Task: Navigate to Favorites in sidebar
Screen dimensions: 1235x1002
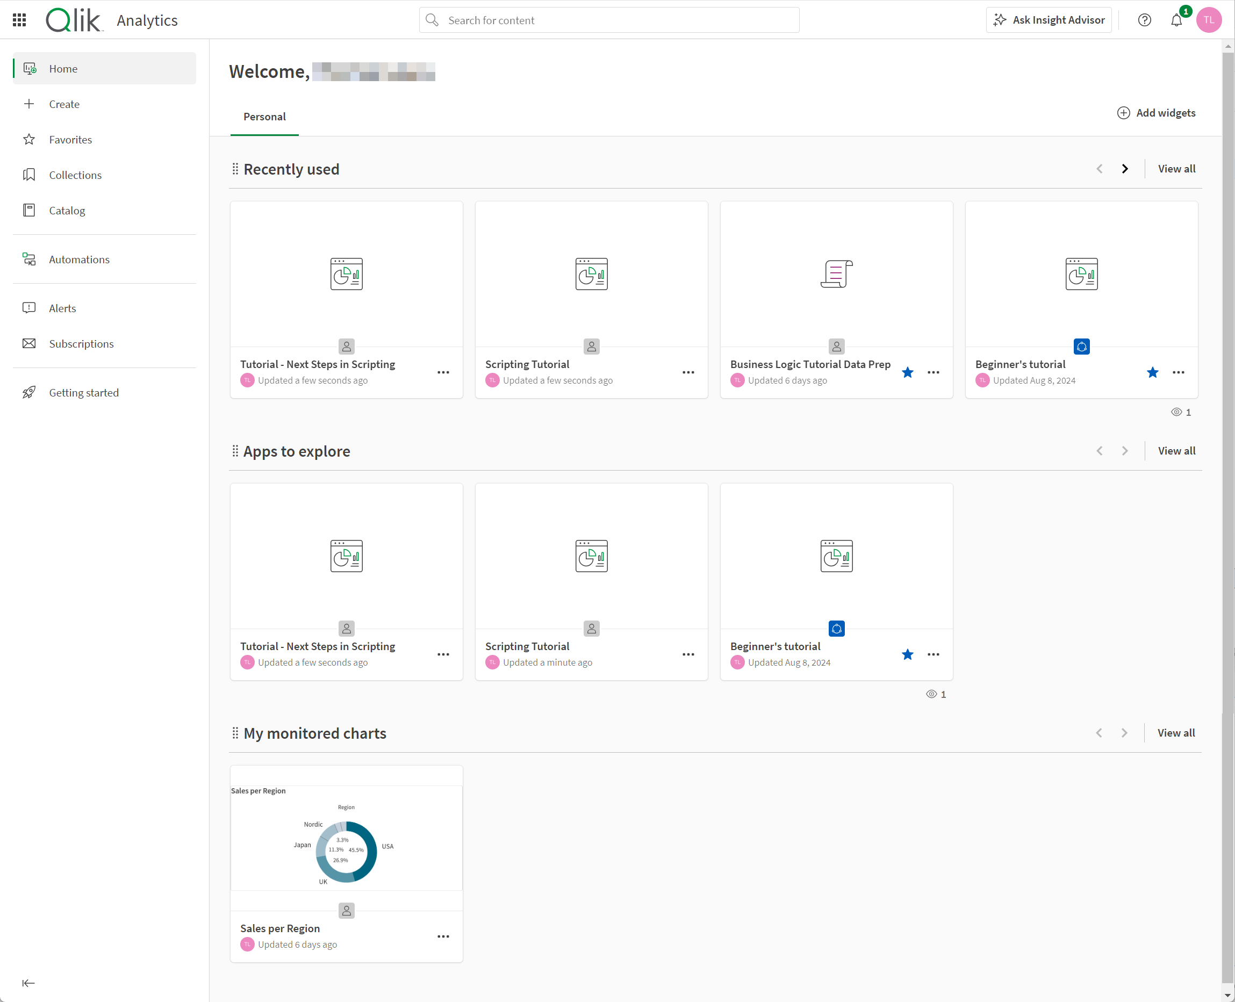Action: click(70, 139)
